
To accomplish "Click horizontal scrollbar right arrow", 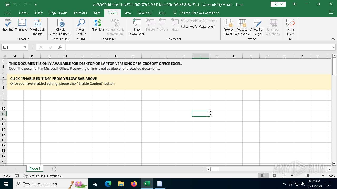I will click(329, 169).
